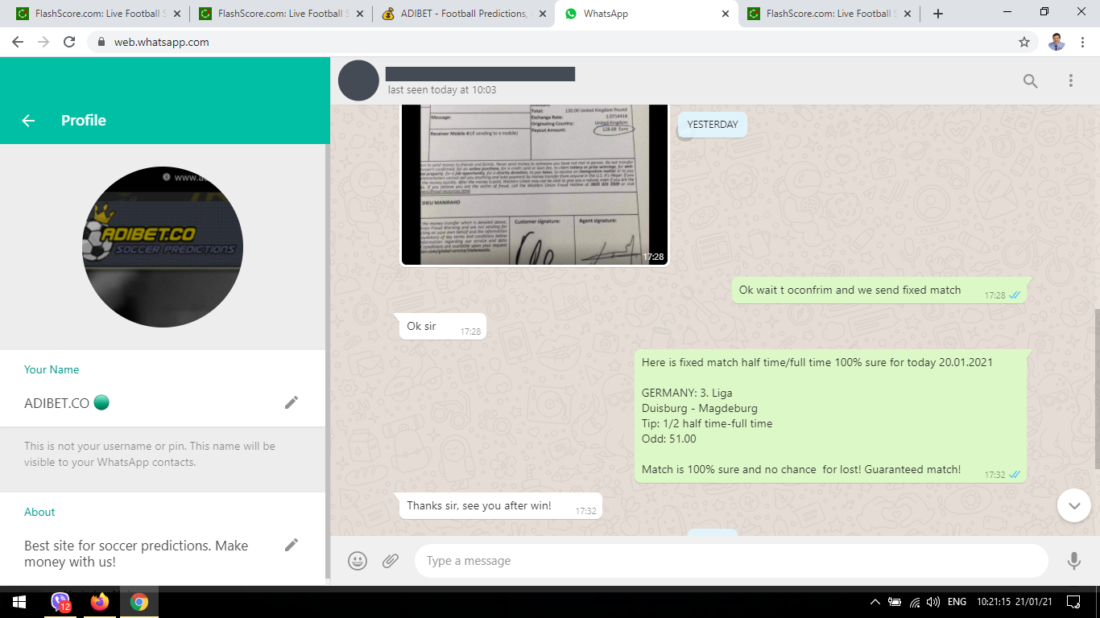Image resolution: width=1100 pixels, height=618 pixels.
Task: Edit the About text with pencil icon
Action: [292, 545]
